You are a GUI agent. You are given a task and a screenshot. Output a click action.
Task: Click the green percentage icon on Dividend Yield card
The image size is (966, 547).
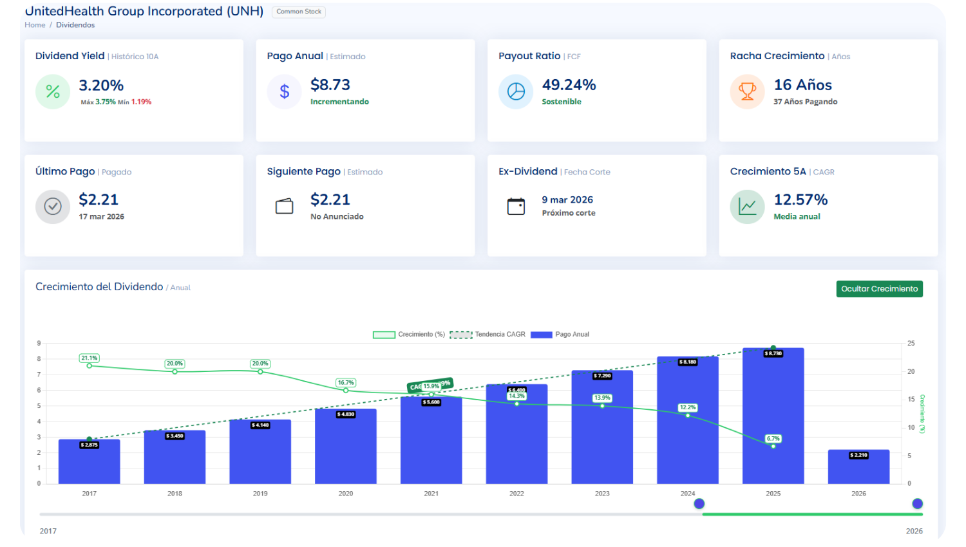pyautogui.click(x=52, y=91)
